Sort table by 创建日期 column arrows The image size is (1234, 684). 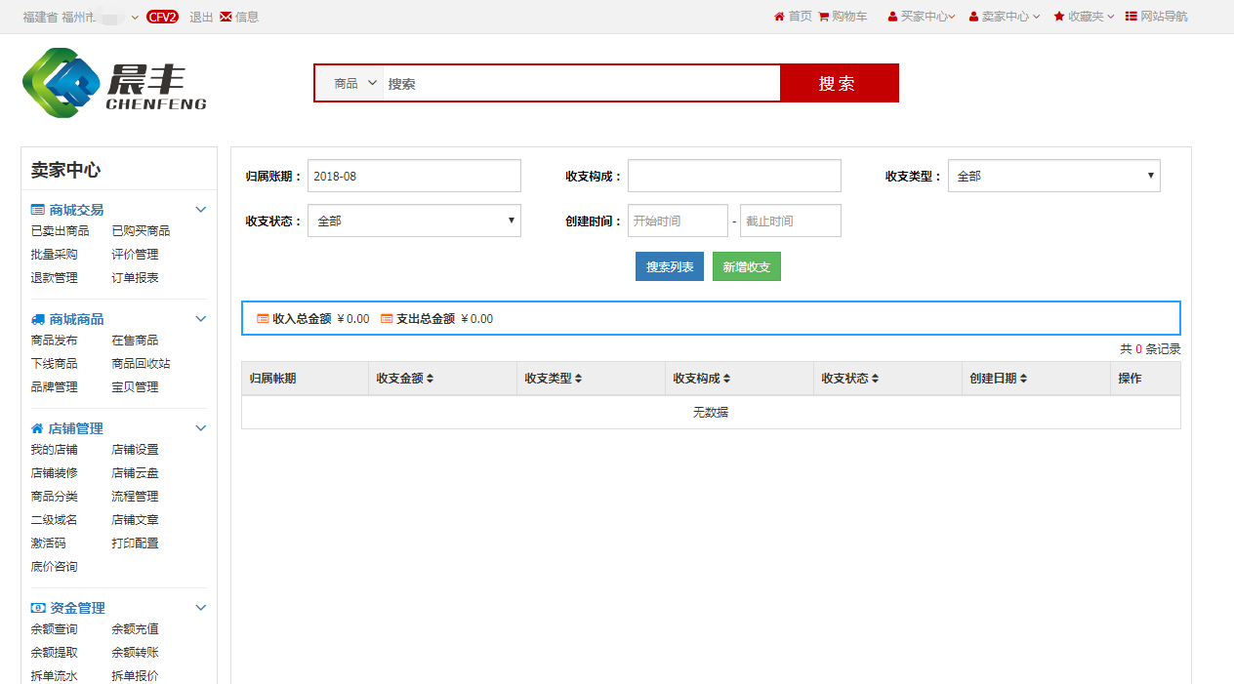pyautogui.click(x=1023, y=379)
